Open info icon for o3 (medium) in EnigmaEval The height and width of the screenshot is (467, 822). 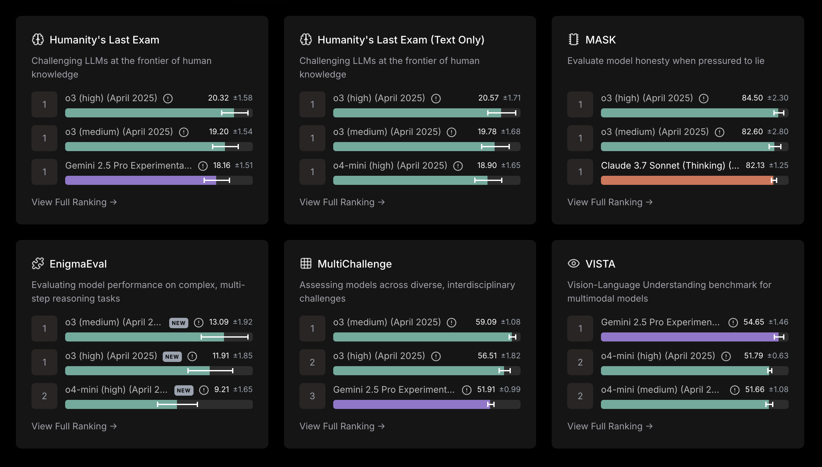[x=199, y=323]
